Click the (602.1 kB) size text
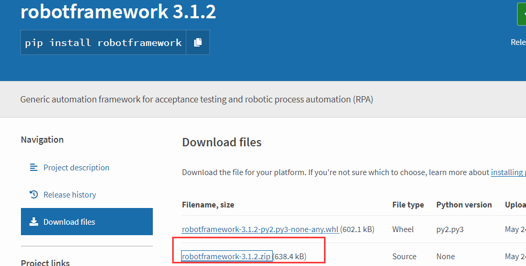Viewport: 526px width, 266px height. click(x=357, y=229)
